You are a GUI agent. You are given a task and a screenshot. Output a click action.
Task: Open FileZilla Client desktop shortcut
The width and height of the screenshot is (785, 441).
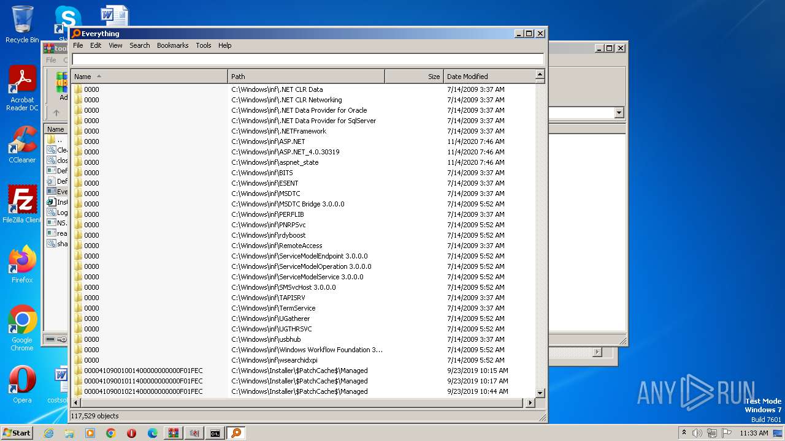coord(22,205)
